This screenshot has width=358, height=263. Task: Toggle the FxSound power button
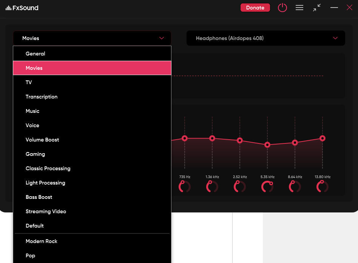282,8
